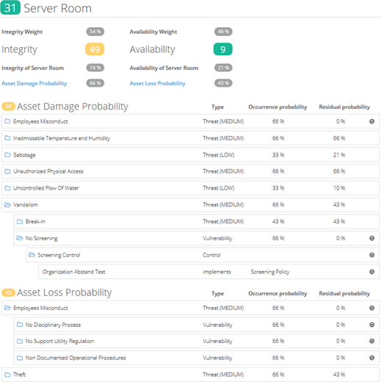382x382 pixels.
Task: Click the folder icon beside Sabotage
Action: pos(7,155)
